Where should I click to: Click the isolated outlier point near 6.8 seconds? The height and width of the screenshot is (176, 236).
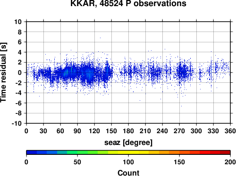pyautogui.click(x=100, y=38)
